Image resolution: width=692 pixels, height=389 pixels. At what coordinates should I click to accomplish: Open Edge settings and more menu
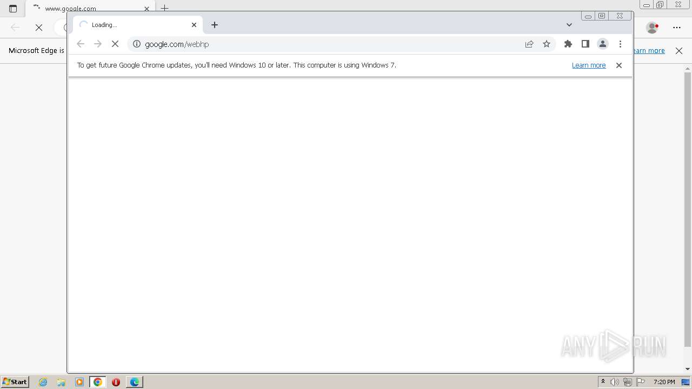tap(677, 27)
